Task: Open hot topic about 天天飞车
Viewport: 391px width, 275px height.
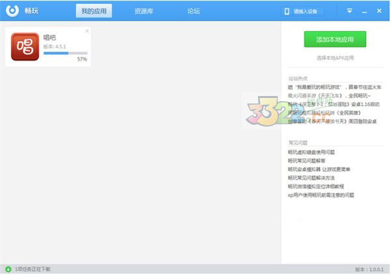Action: [x=329, y=96]
